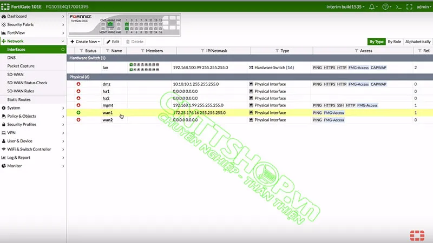Open the CLI console icon

pos(398,6)
